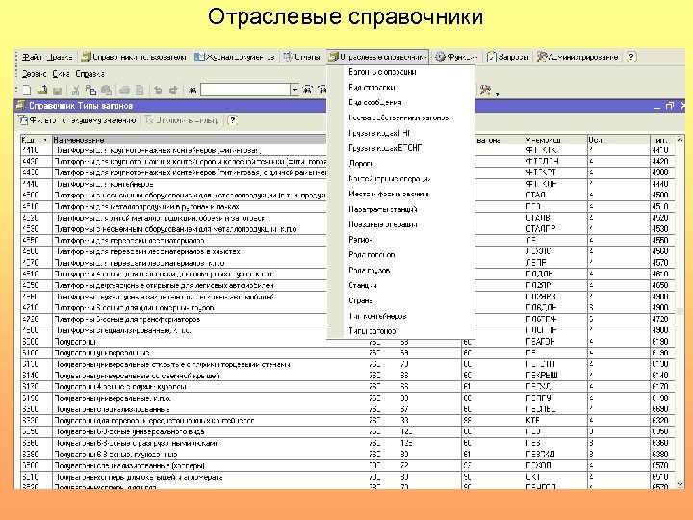Click the Save floppy disk icon
The height and width of the screenshot is (520, 693).
click(x=57, y=91)
